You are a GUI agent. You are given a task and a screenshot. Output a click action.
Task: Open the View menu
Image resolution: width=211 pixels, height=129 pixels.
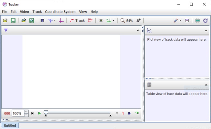click(x=83, y=12)
